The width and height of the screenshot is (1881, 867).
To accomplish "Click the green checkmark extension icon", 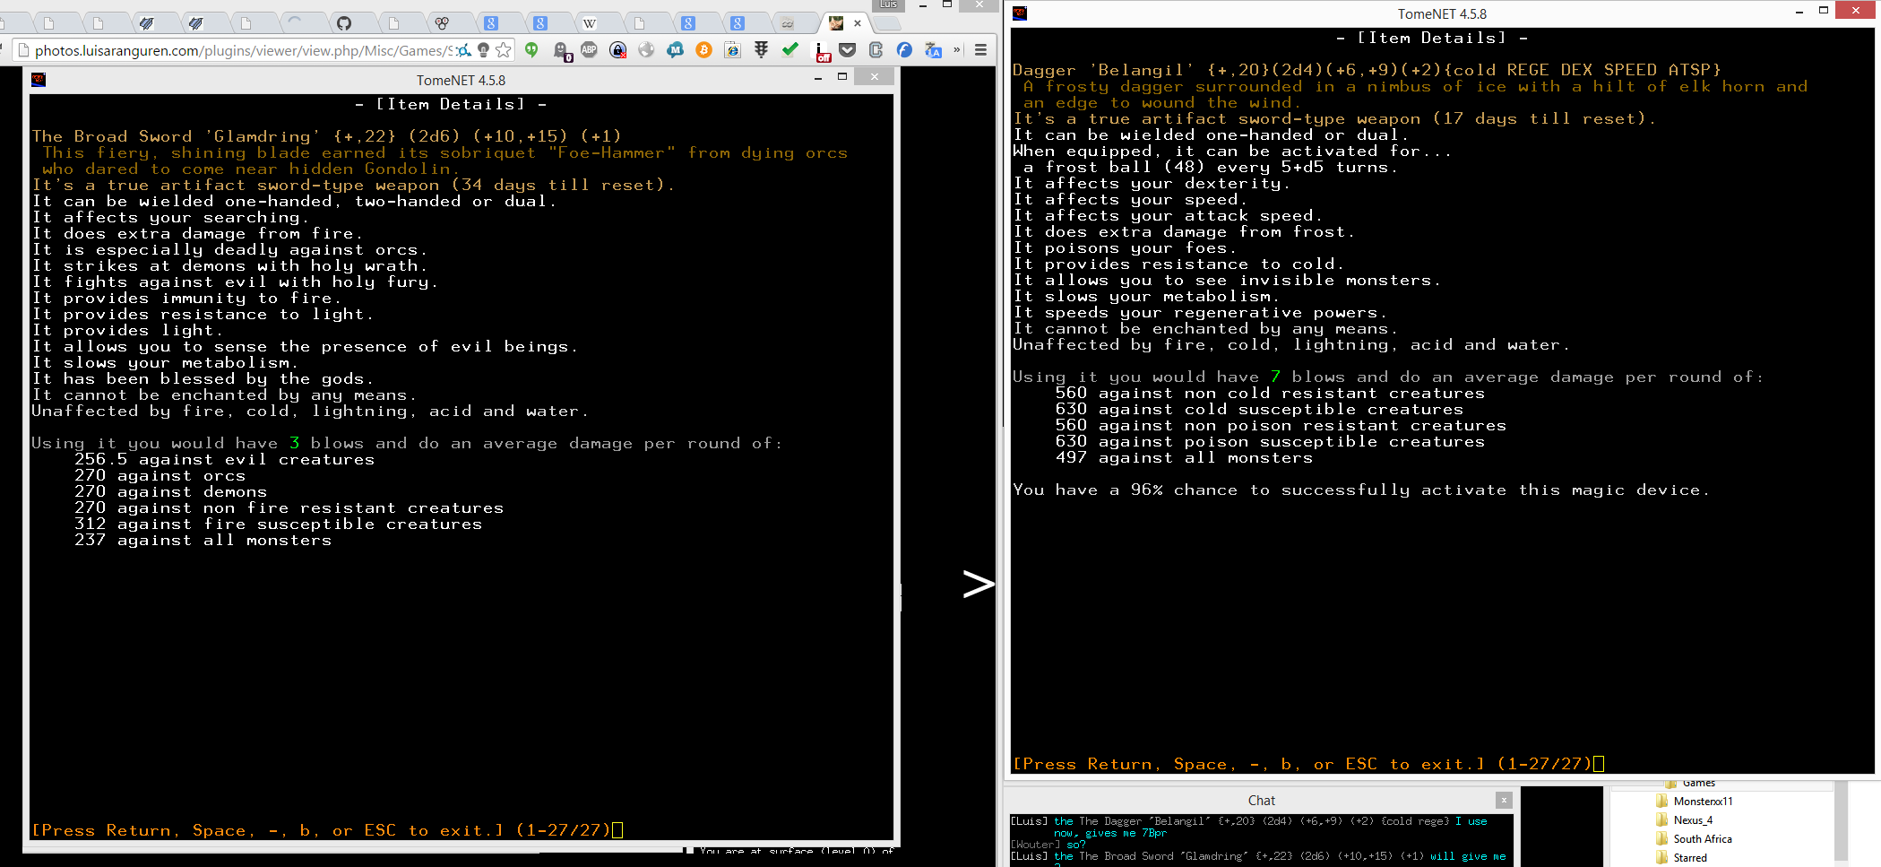I will coord(790,50).
